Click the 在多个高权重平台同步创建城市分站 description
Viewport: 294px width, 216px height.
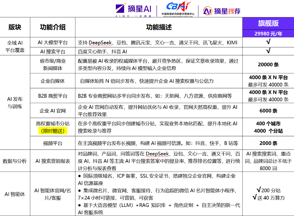(158, 127)
